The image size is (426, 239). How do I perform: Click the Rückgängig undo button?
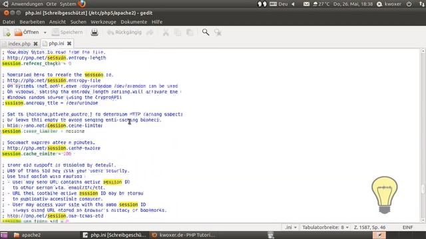pyautogui.click(x=124, y=33)
